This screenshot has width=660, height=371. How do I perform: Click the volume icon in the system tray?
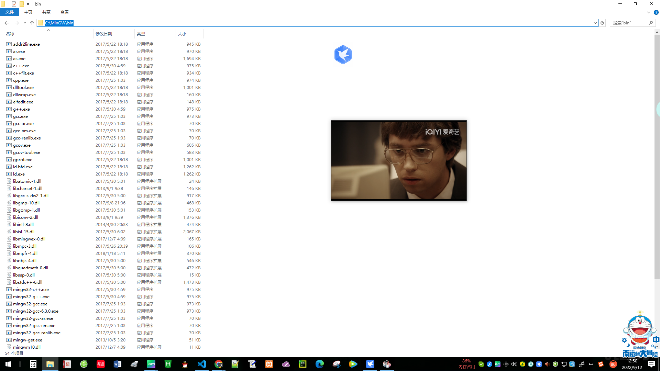coord(514,364)
